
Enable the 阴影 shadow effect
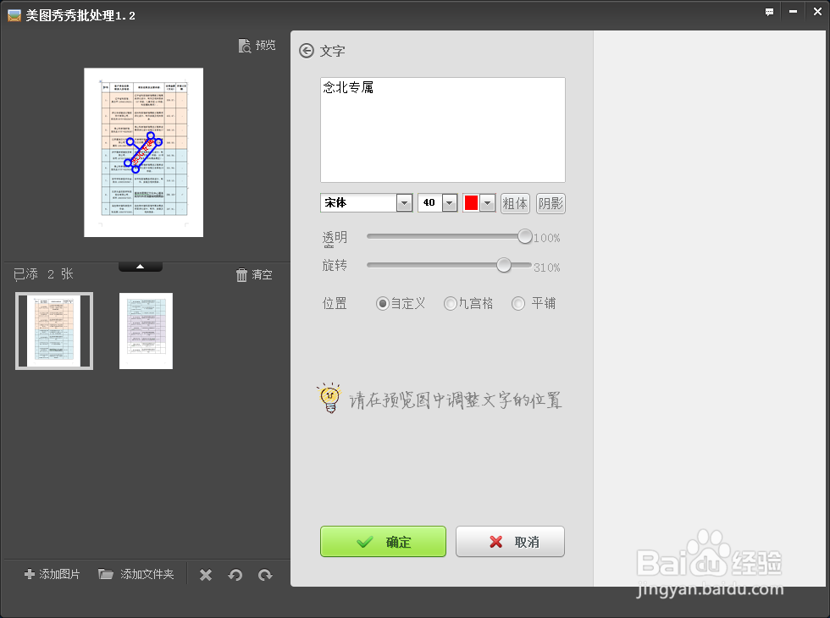(x=551, y=203)
